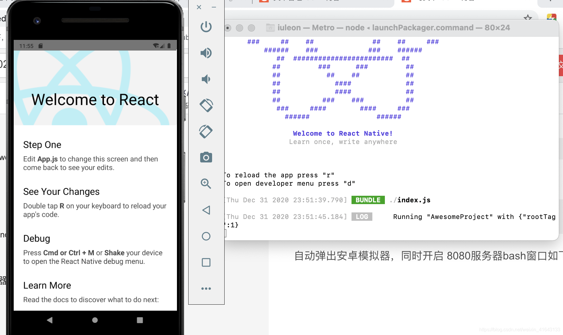The height and width of the screenshot is (335, 563).
Task: Click the emulator toolbar Back triangle
Action: 206,210
